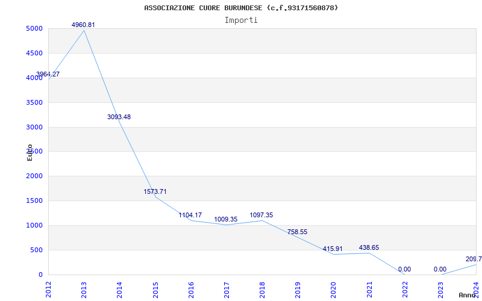Select the 438.65 data label
The image size is (482, 301).
coord(369,247)
